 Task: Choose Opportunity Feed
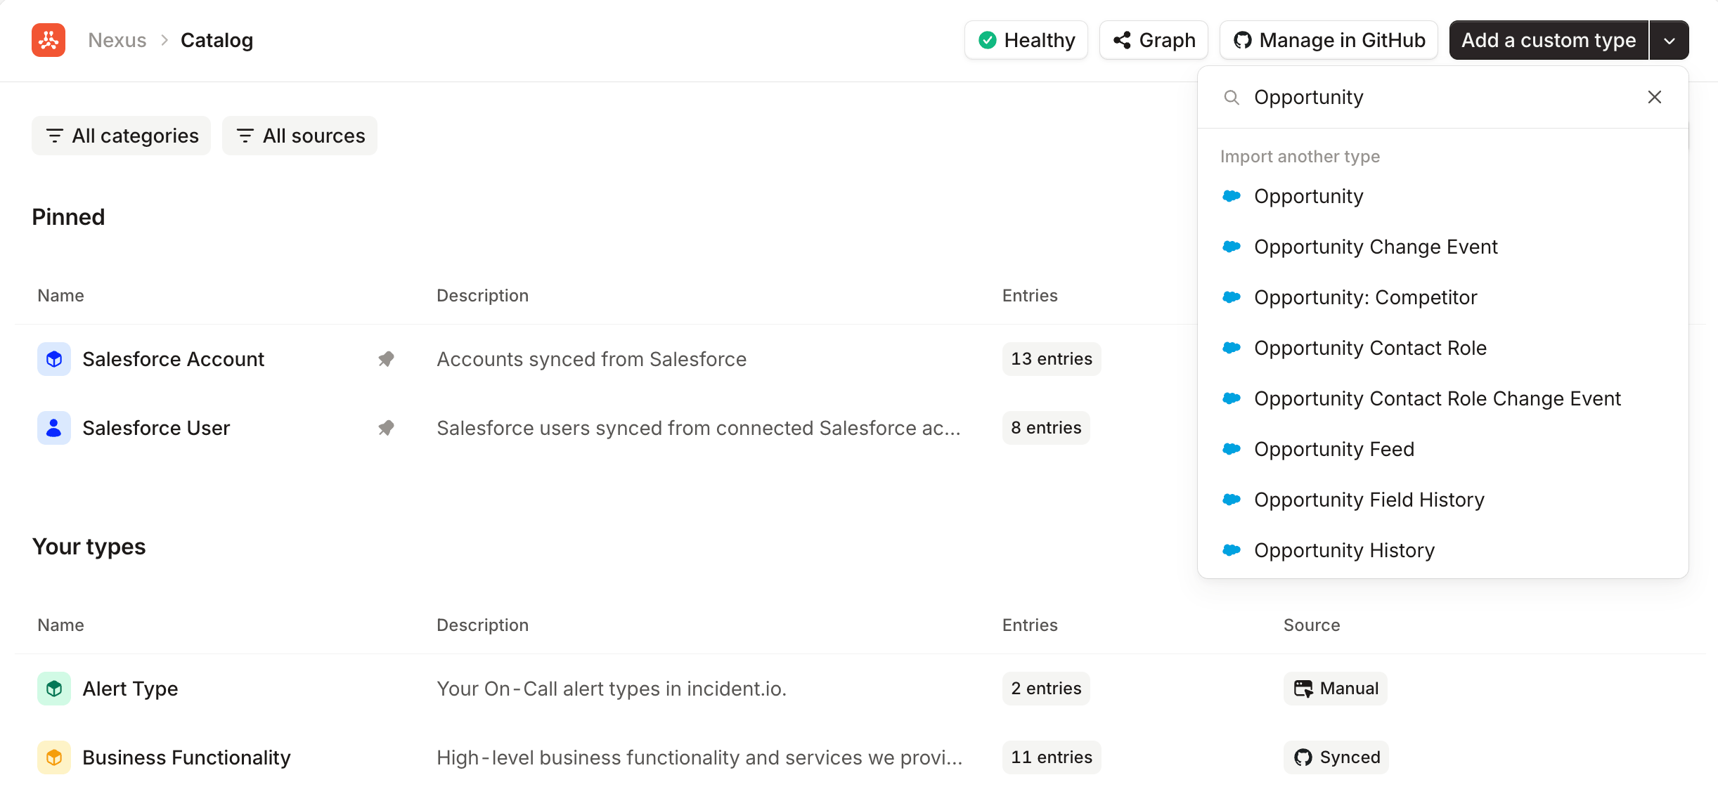pos(1442,449)
